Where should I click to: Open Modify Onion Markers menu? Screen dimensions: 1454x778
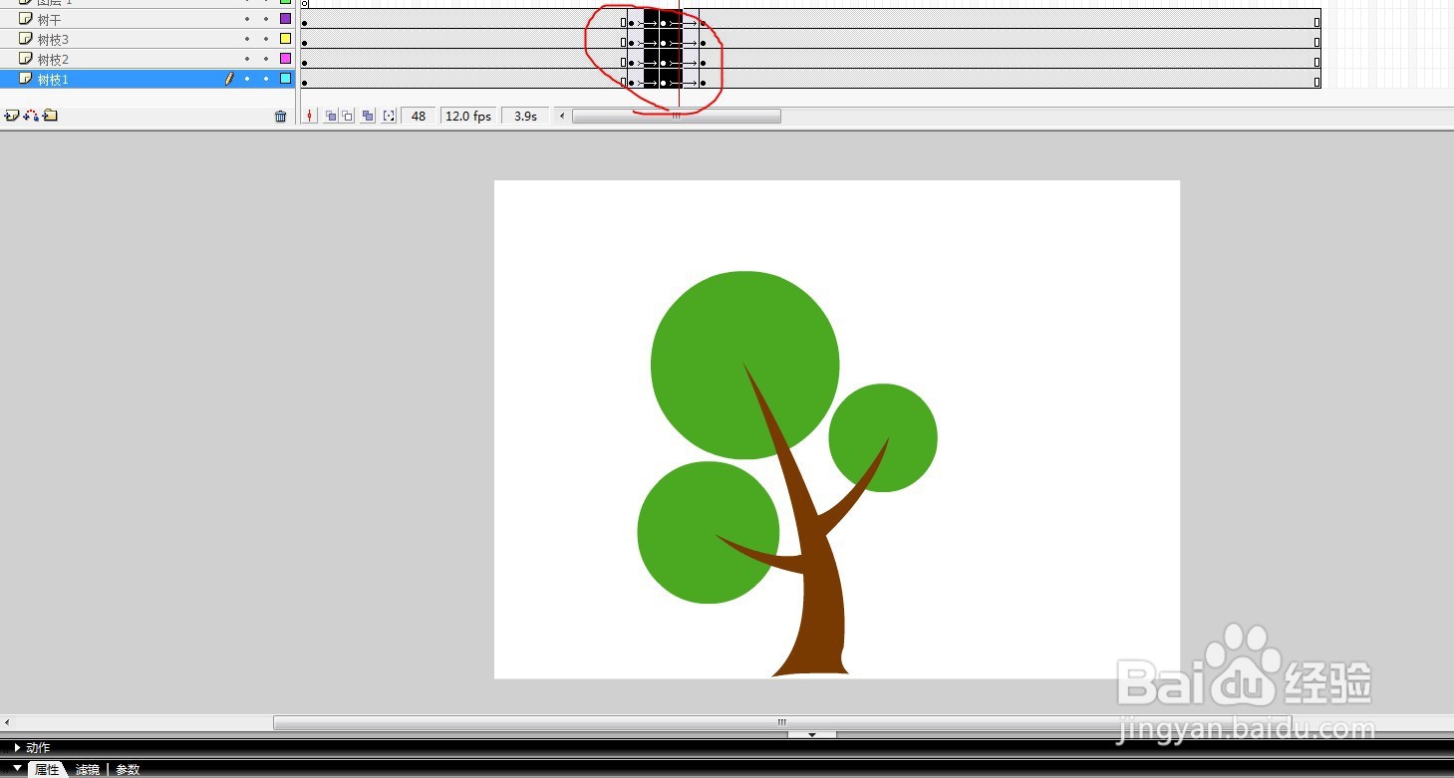(x=389, y=117)
